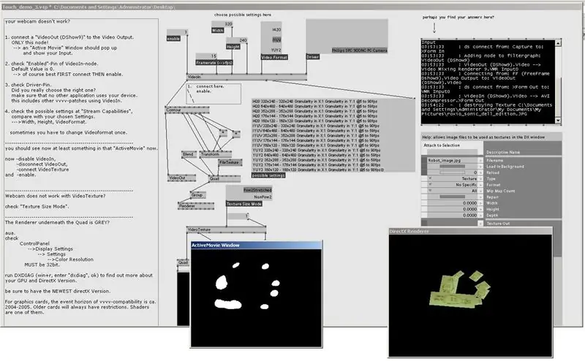The height and width of the screenshot is (361, 585).
Task: Click the Robot_image.jpg filename field
Action: 452,160
